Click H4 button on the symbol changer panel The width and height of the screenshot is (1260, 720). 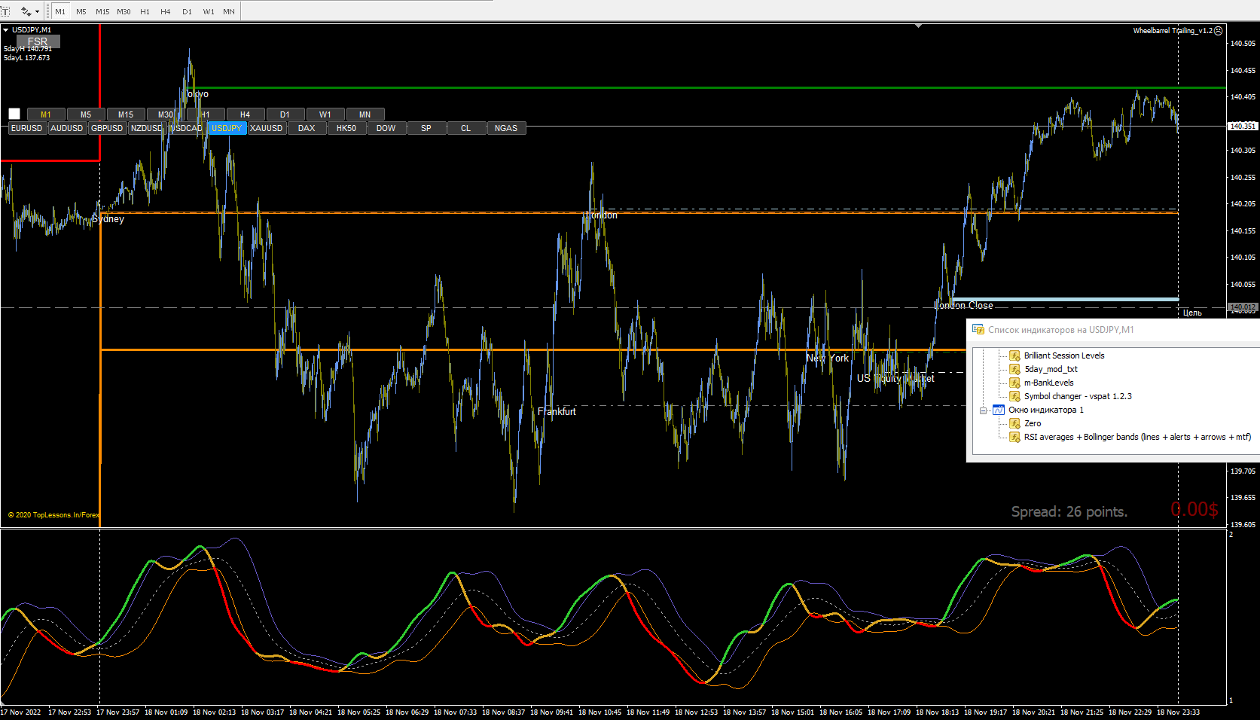click(245, 114)
